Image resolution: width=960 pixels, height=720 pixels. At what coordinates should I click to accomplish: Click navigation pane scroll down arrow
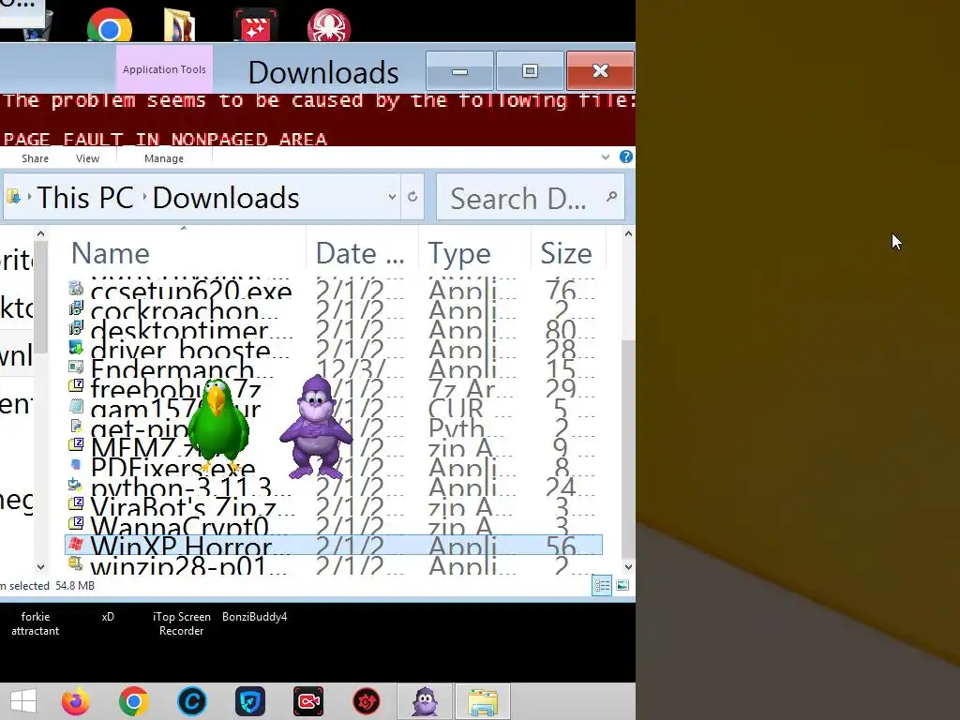click(x=40, y=567)
